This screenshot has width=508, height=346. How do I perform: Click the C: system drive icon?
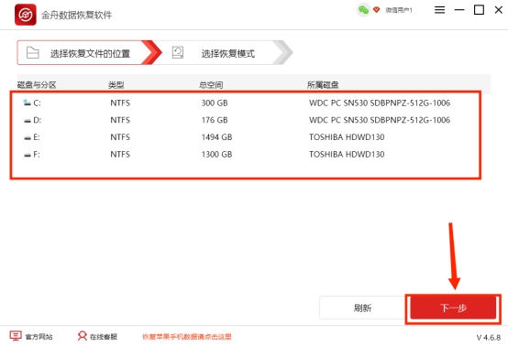[x=27, y=103]
